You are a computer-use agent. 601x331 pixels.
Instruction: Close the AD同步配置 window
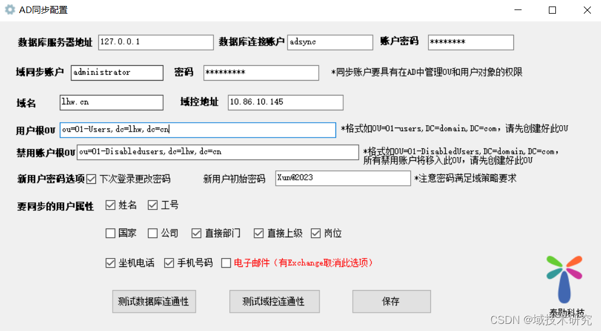[x=587, y=10]
